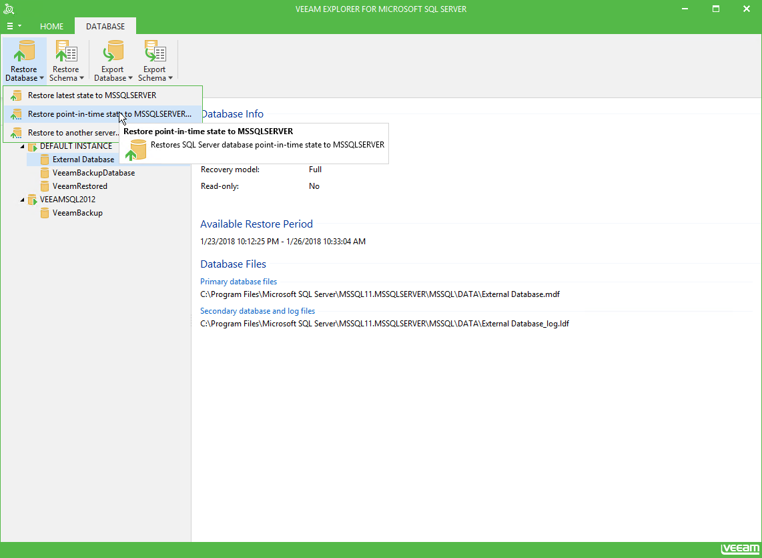Viewport: 762px width, 558px height.
Task: Select DEFAULT INSTANCE in the tree
Action: (76, 146)
